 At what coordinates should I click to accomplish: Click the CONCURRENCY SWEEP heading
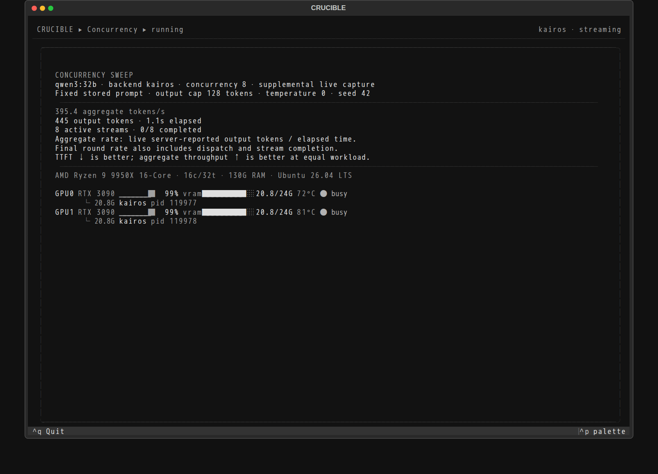pyautogui.click(x=94, y=75)
